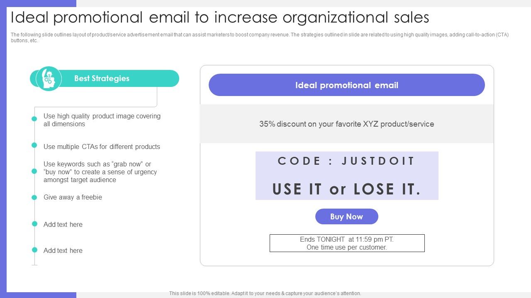This screenshot has height=298, width=531.
Task: Click the teal bullet beside Give away a freebie
Action: (34, 197)
